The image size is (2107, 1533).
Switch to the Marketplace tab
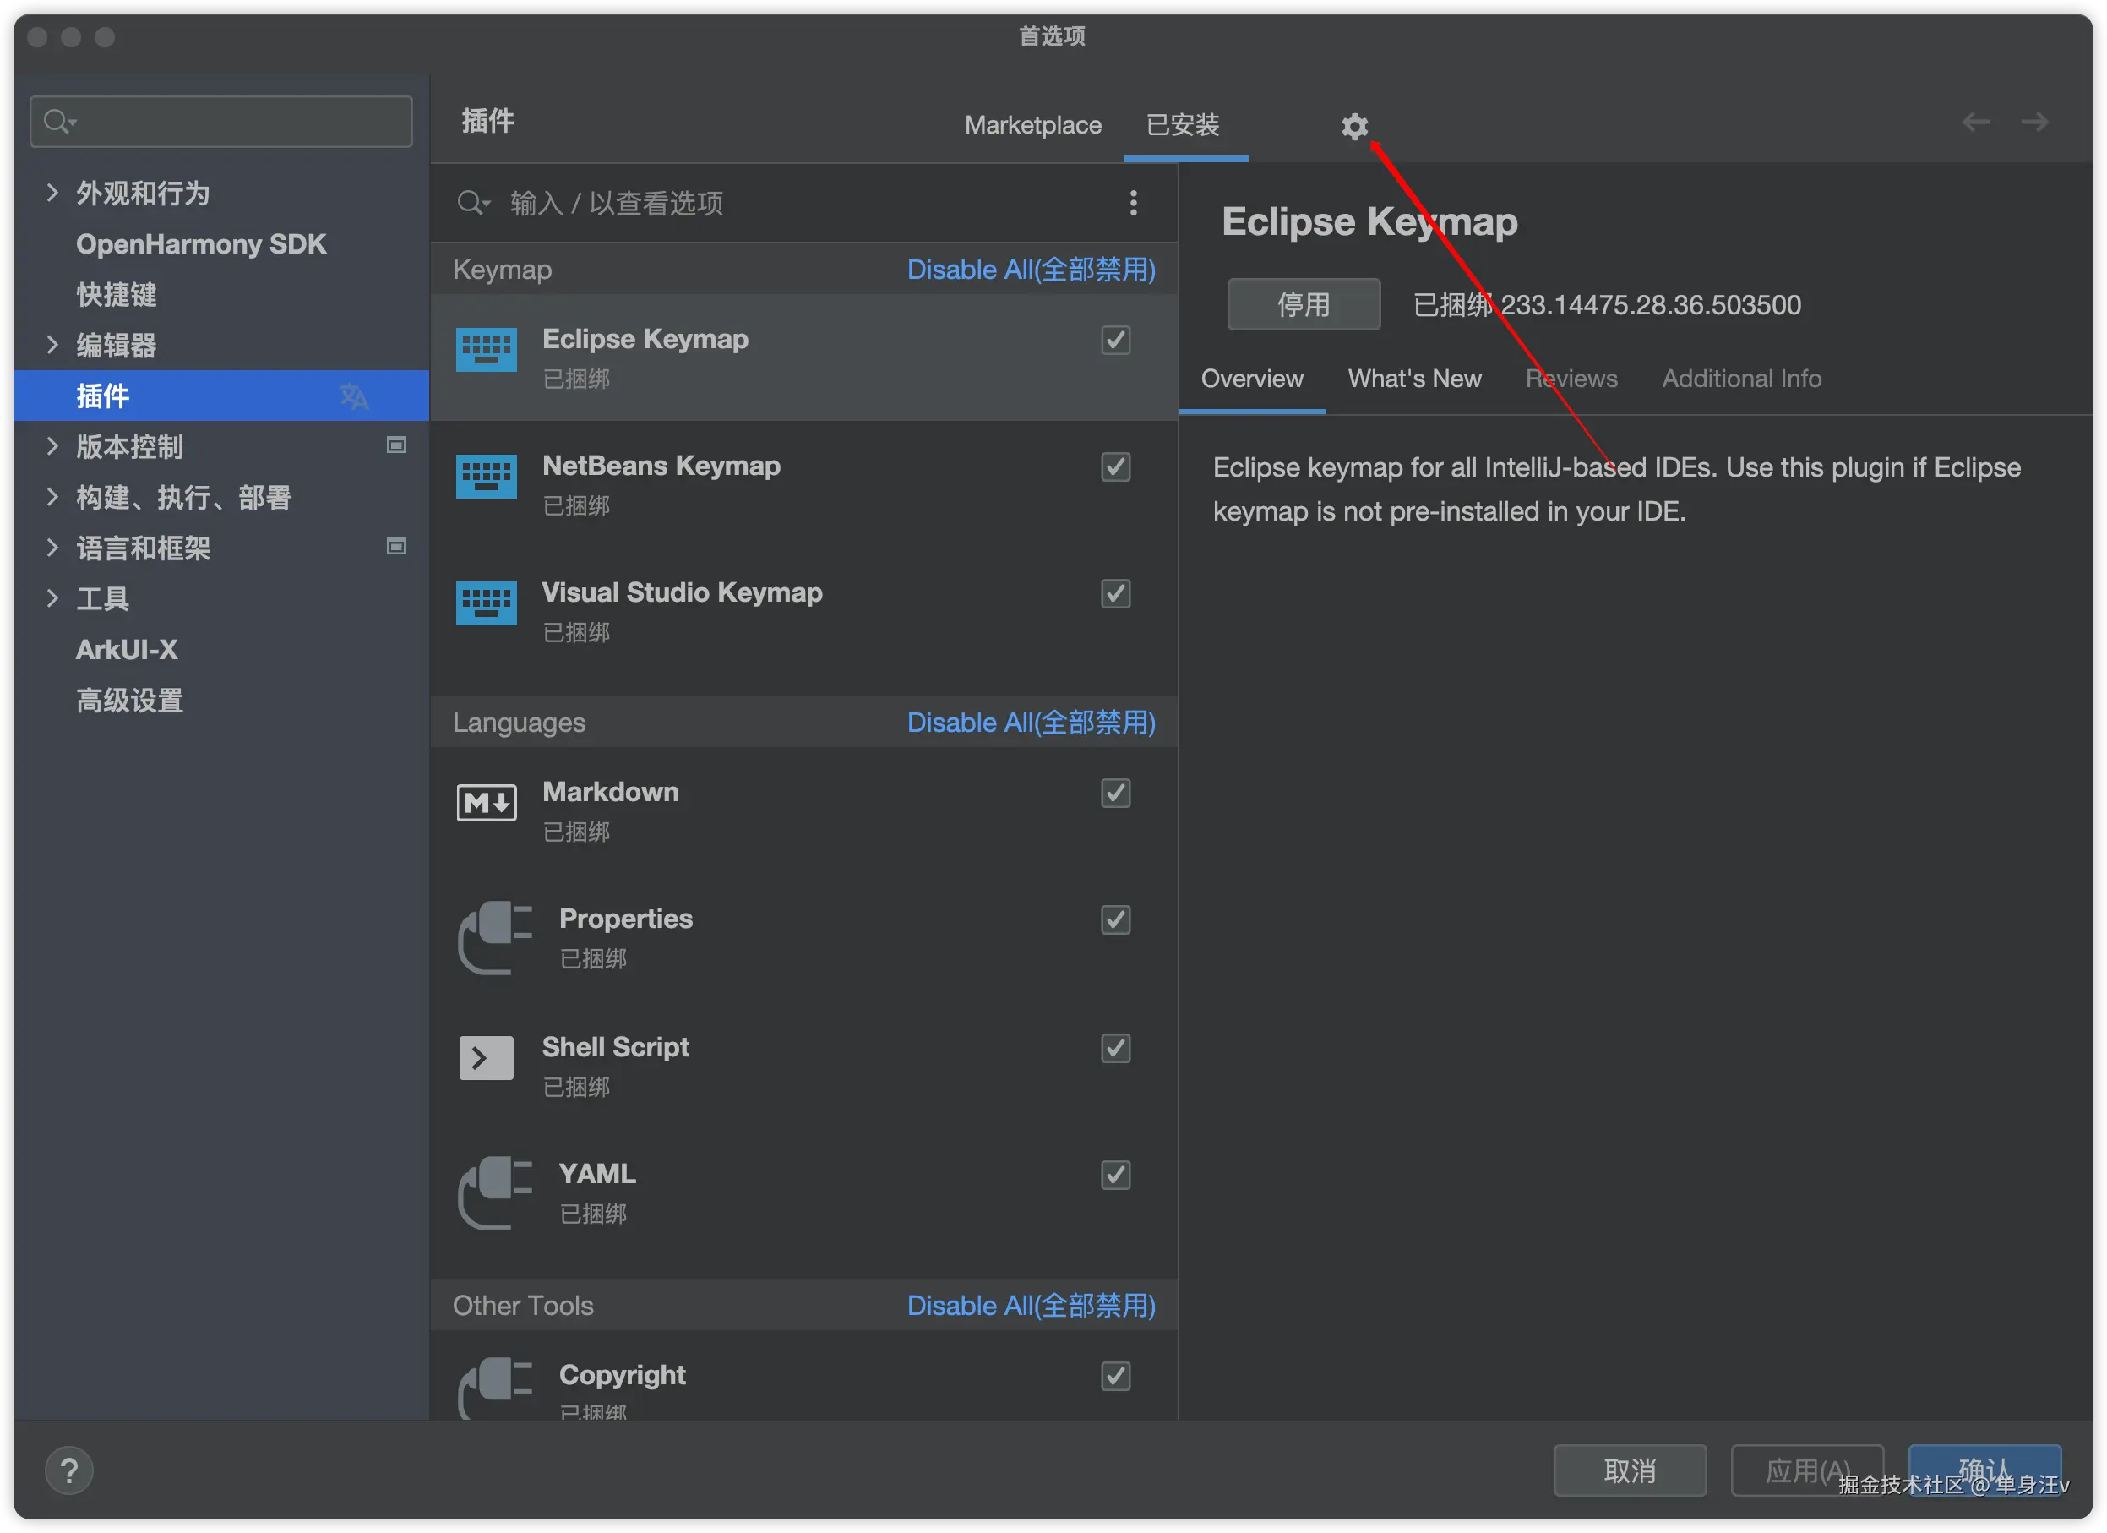1032,124
